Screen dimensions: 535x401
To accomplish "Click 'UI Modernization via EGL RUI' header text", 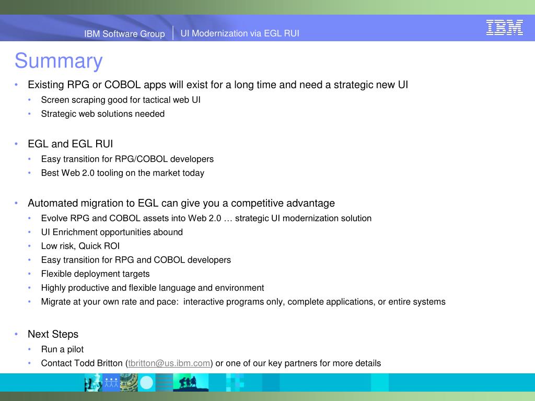I will pyautogui.click(x=239, y=33).
